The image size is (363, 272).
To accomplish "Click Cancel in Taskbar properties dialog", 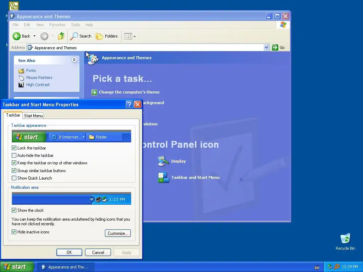I will pyautogui.click(x=98, y=252).
